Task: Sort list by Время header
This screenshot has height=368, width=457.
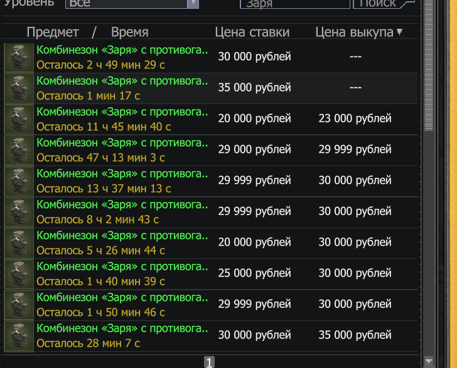Action: tap(130, 32)
